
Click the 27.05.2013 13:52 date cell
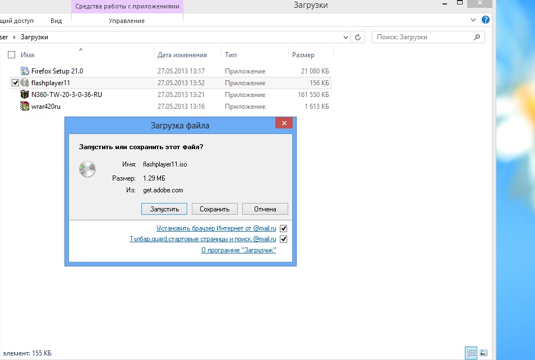click(181, 82)
